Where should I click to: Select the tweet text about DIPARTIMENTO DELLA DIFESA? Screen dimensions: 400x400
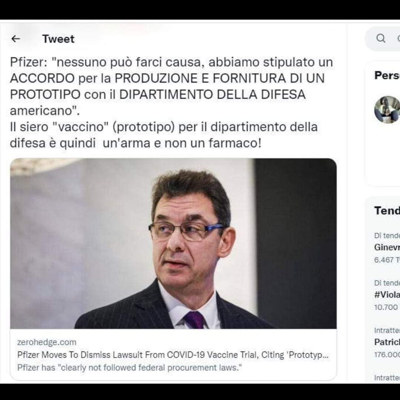click(171, 102)
